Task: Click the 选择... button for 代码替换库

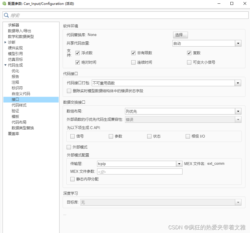Action: (x=180, y=35)
